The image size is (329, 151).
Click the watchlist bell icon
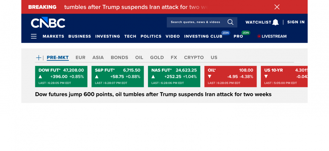click(275, 22)
